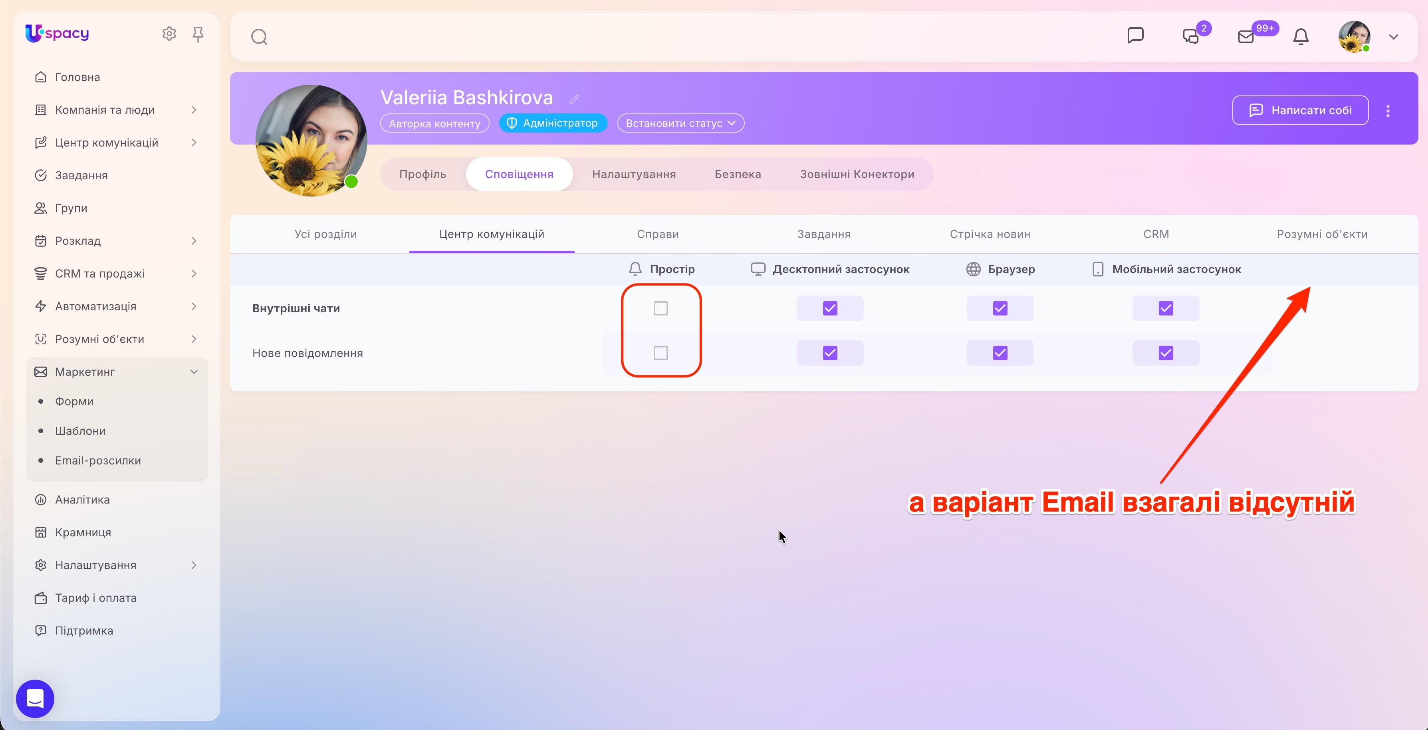Uncheck Браузер checkbox for Нове повідомлення
The width and height of the screenshot is (1428, 730).
pyautogui.click(x=1000, y=353)
